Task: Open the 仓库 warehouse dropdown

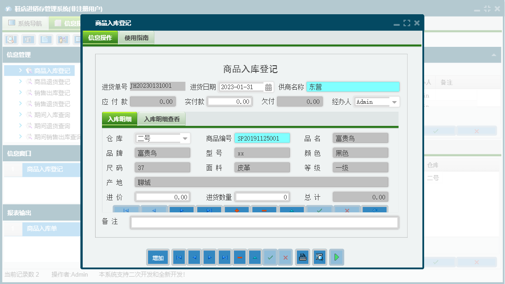Action: click(185, 138)
